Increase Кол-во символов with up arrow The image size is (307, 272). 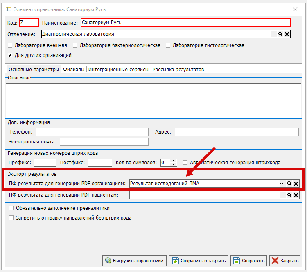click(174, 161)
